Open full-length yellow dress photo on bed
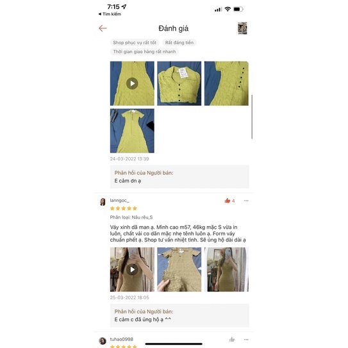The width and height of the screenshot is (348, 348). click(x=132, y=131)
